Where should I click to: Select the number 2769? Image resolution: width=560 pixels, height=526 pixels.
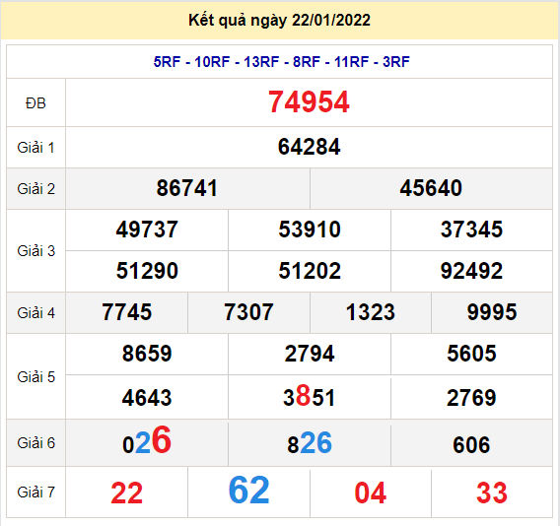tap(471, 398)
